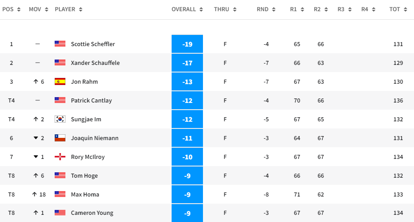Click the England flag by Rory McIlroy
414x222 pixels.
pyautogui.click(x=60, y=157)
